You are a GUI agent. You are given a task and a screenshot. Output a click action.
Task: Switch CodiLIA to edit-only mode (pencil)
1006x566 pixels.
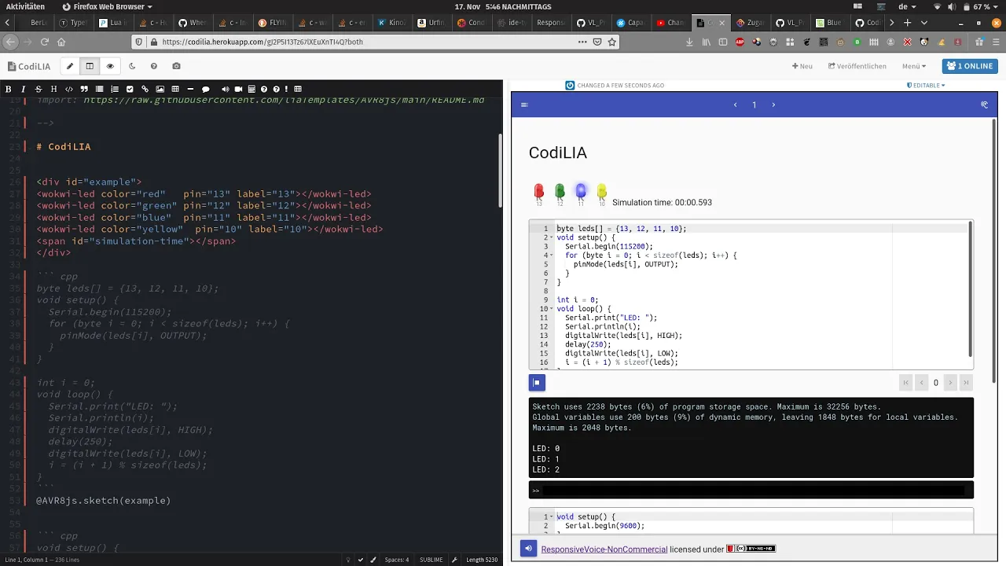point(70,67)
